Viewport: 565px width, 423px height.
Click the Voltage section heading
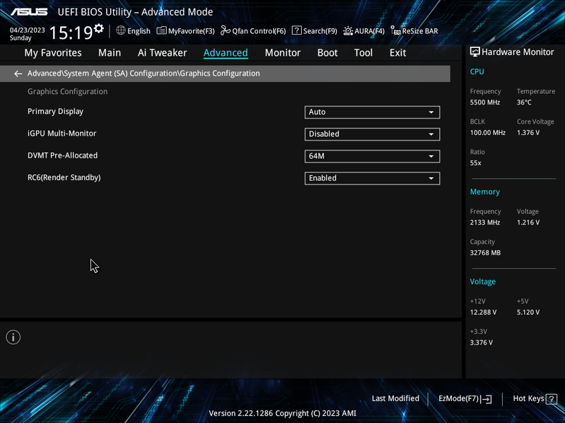click(482, 282)
